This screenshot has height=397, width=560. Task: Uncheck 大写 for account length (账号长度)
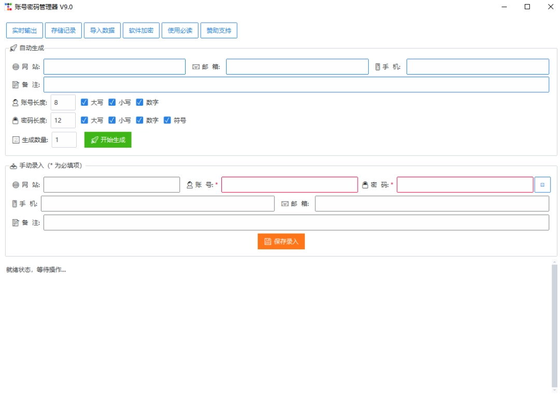tap(85, 103)
